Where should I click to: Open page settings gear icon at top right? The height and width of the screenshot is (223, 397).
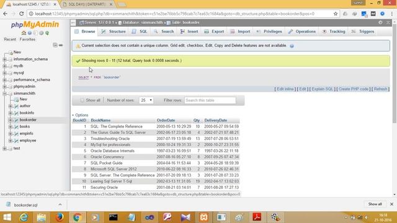point(380,22)
